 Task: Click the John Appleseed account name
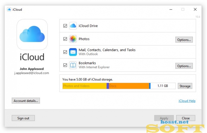coord(32,69)
